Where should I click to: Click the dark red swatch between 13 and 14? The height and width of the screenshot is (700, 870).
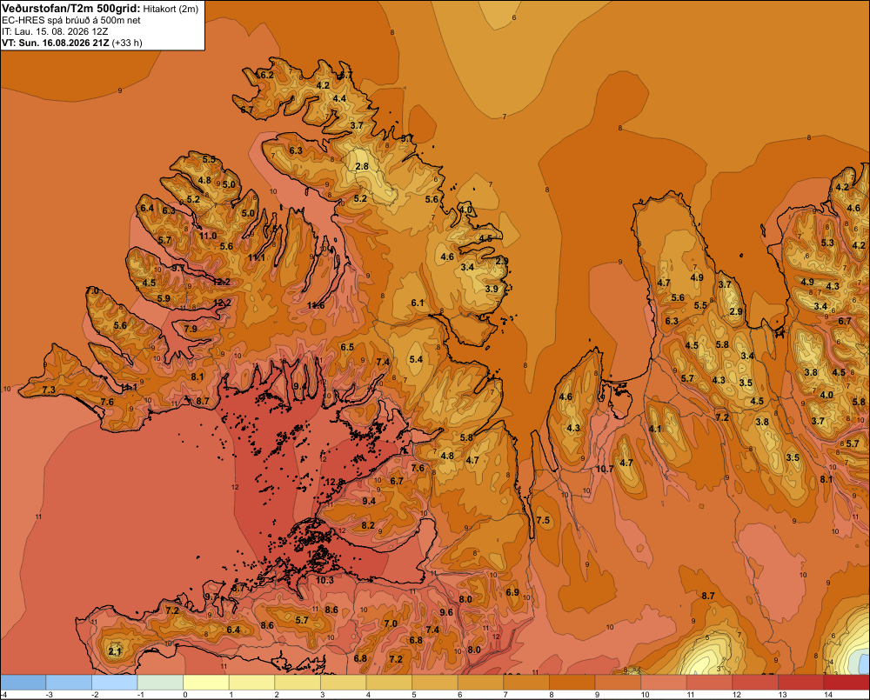[x=800, y=683]
